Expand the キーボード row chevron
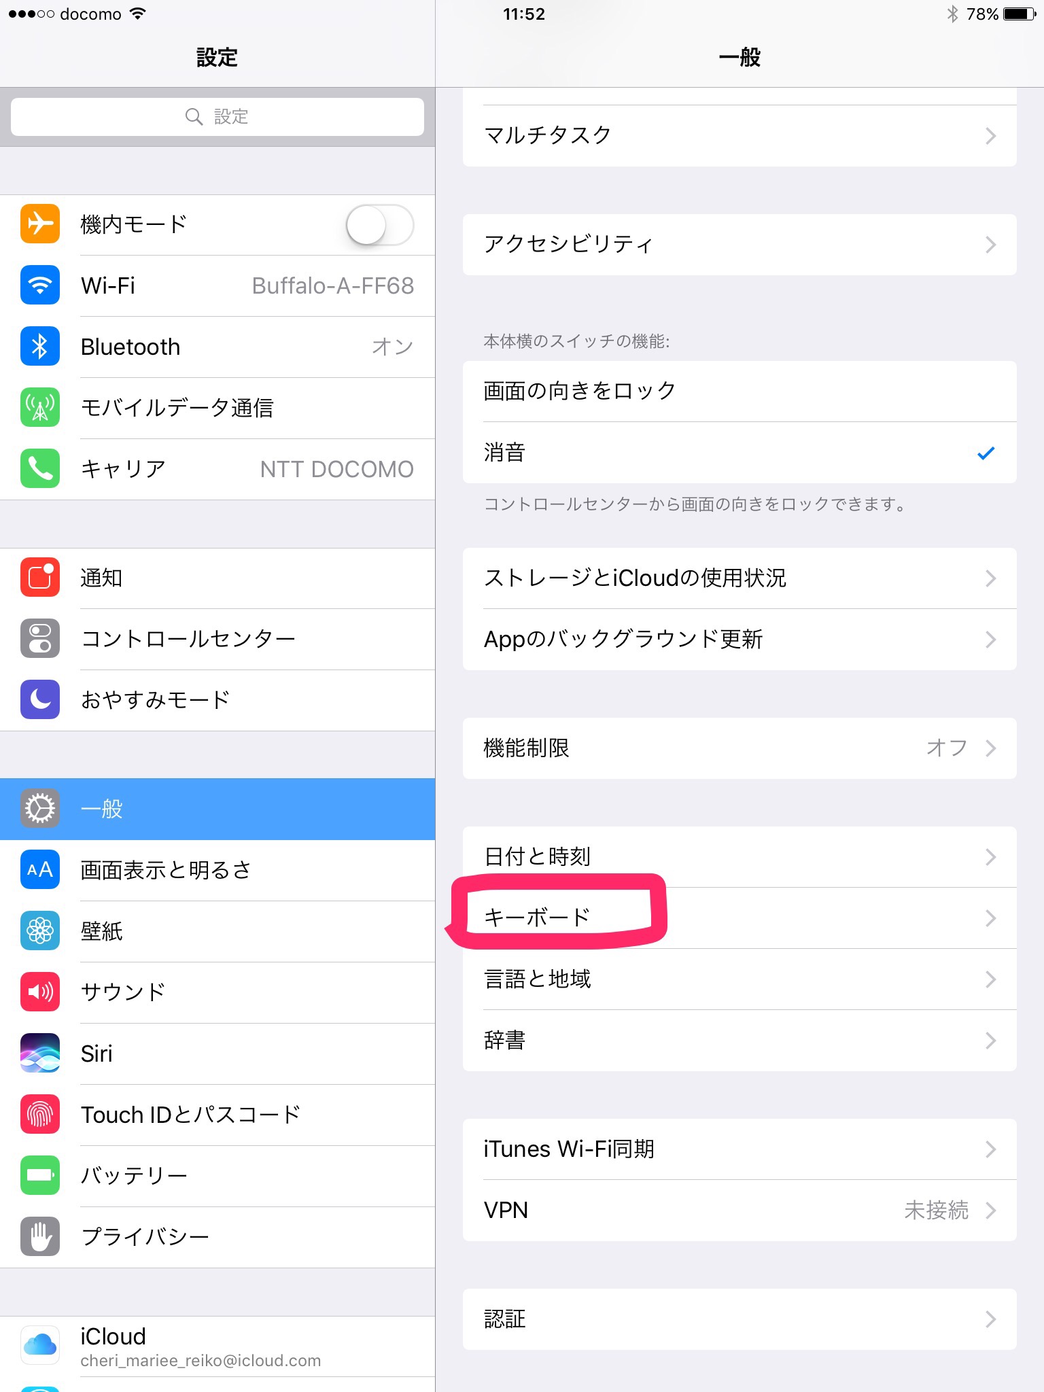This screenshot has width=1044, height=1392. [x=991, y=918]
